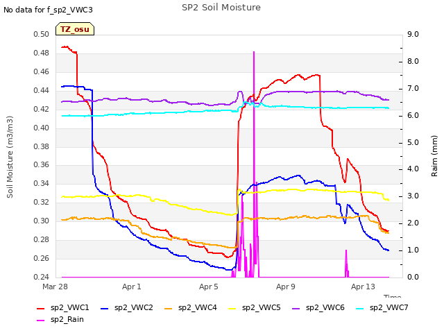Screen dimensions: 444x333
Task: Click the blue sp2_VWC2 legend color swatch
Action: click(x=105, y=308)
